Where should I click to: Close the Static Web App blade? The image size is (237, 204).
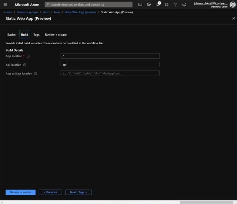234,18
